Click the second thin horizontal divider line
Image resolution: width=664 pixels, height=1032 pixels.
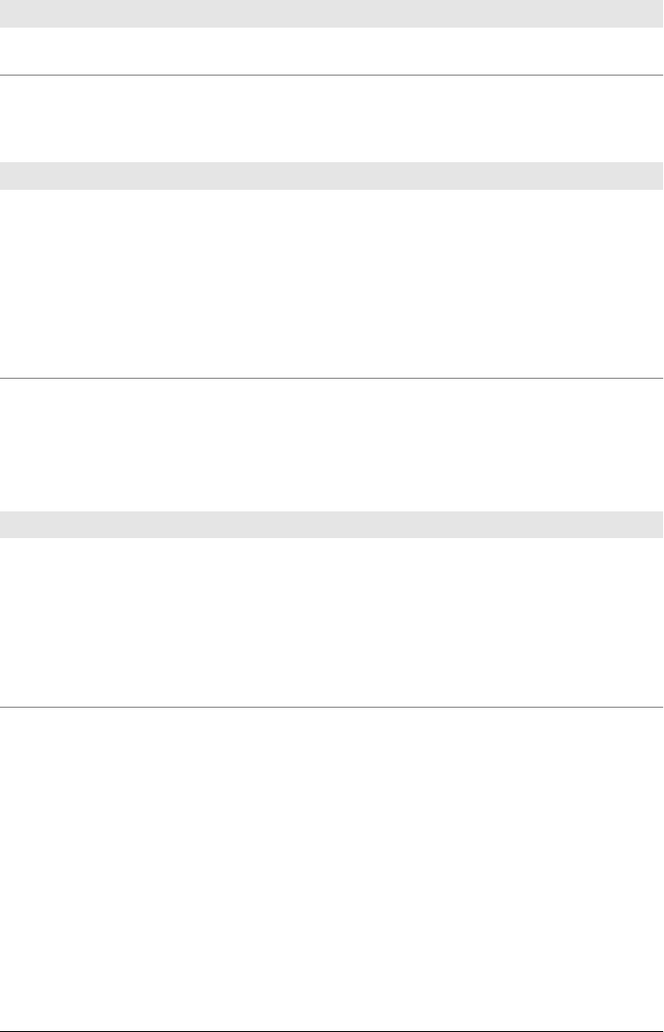point(332,378)
